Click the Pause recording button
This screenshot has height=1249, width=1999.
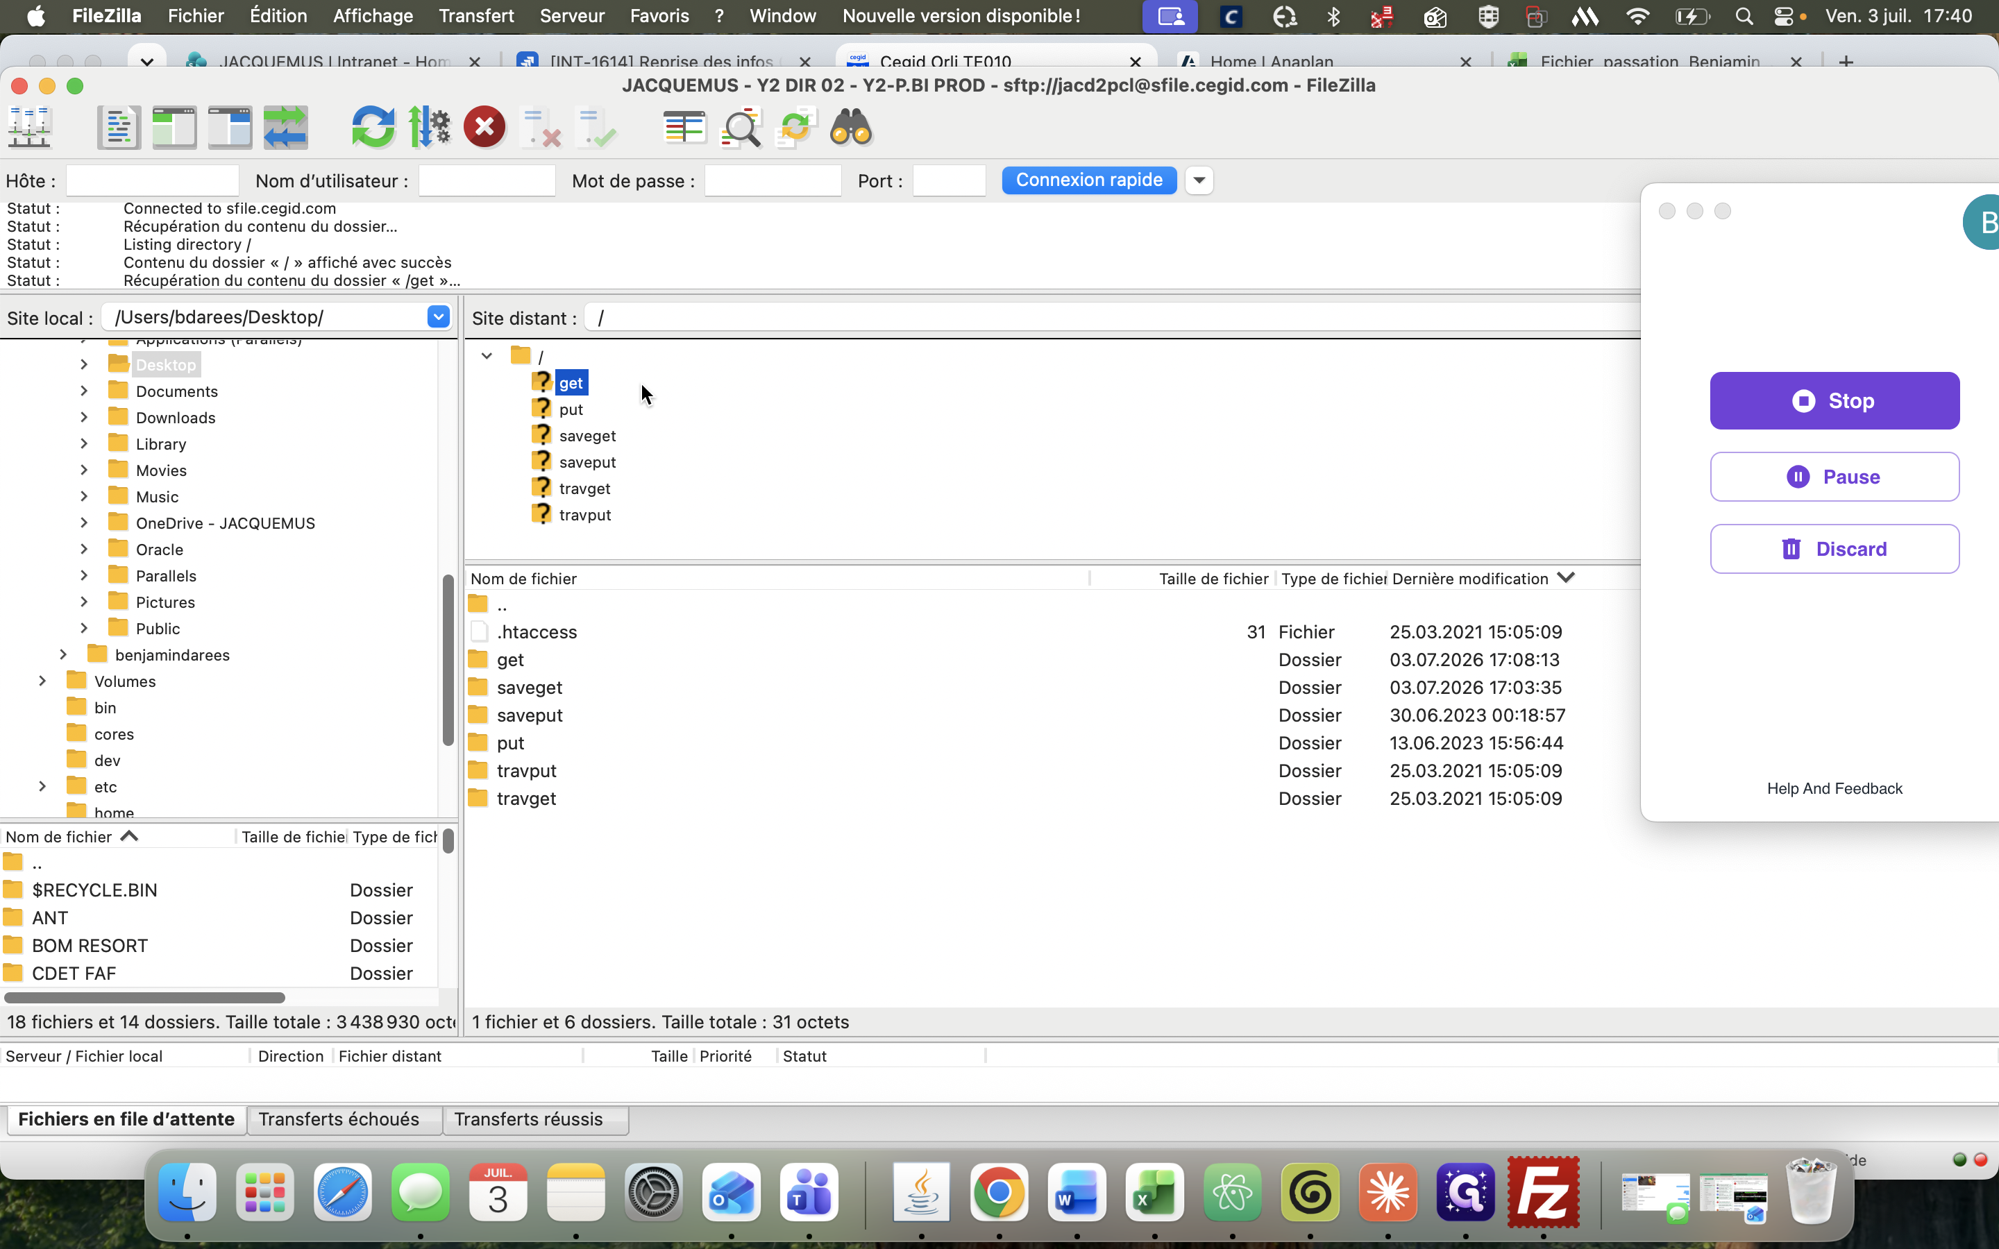click(x=1834, y=477)
